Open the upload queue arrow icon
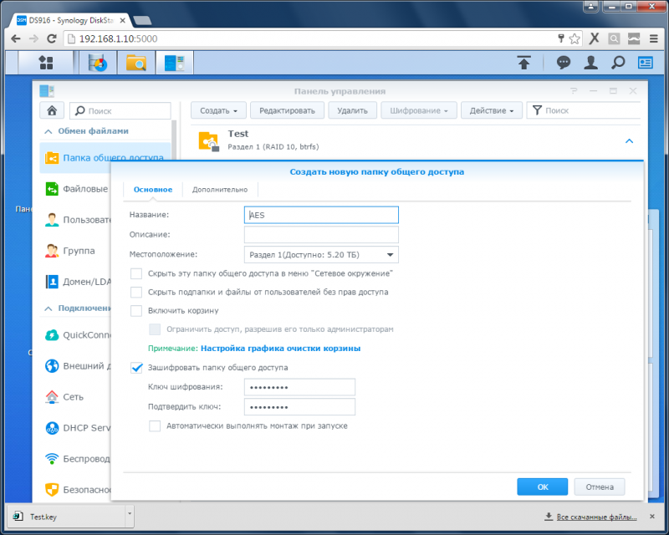This screenshot has width=669, height=535. 524,63
